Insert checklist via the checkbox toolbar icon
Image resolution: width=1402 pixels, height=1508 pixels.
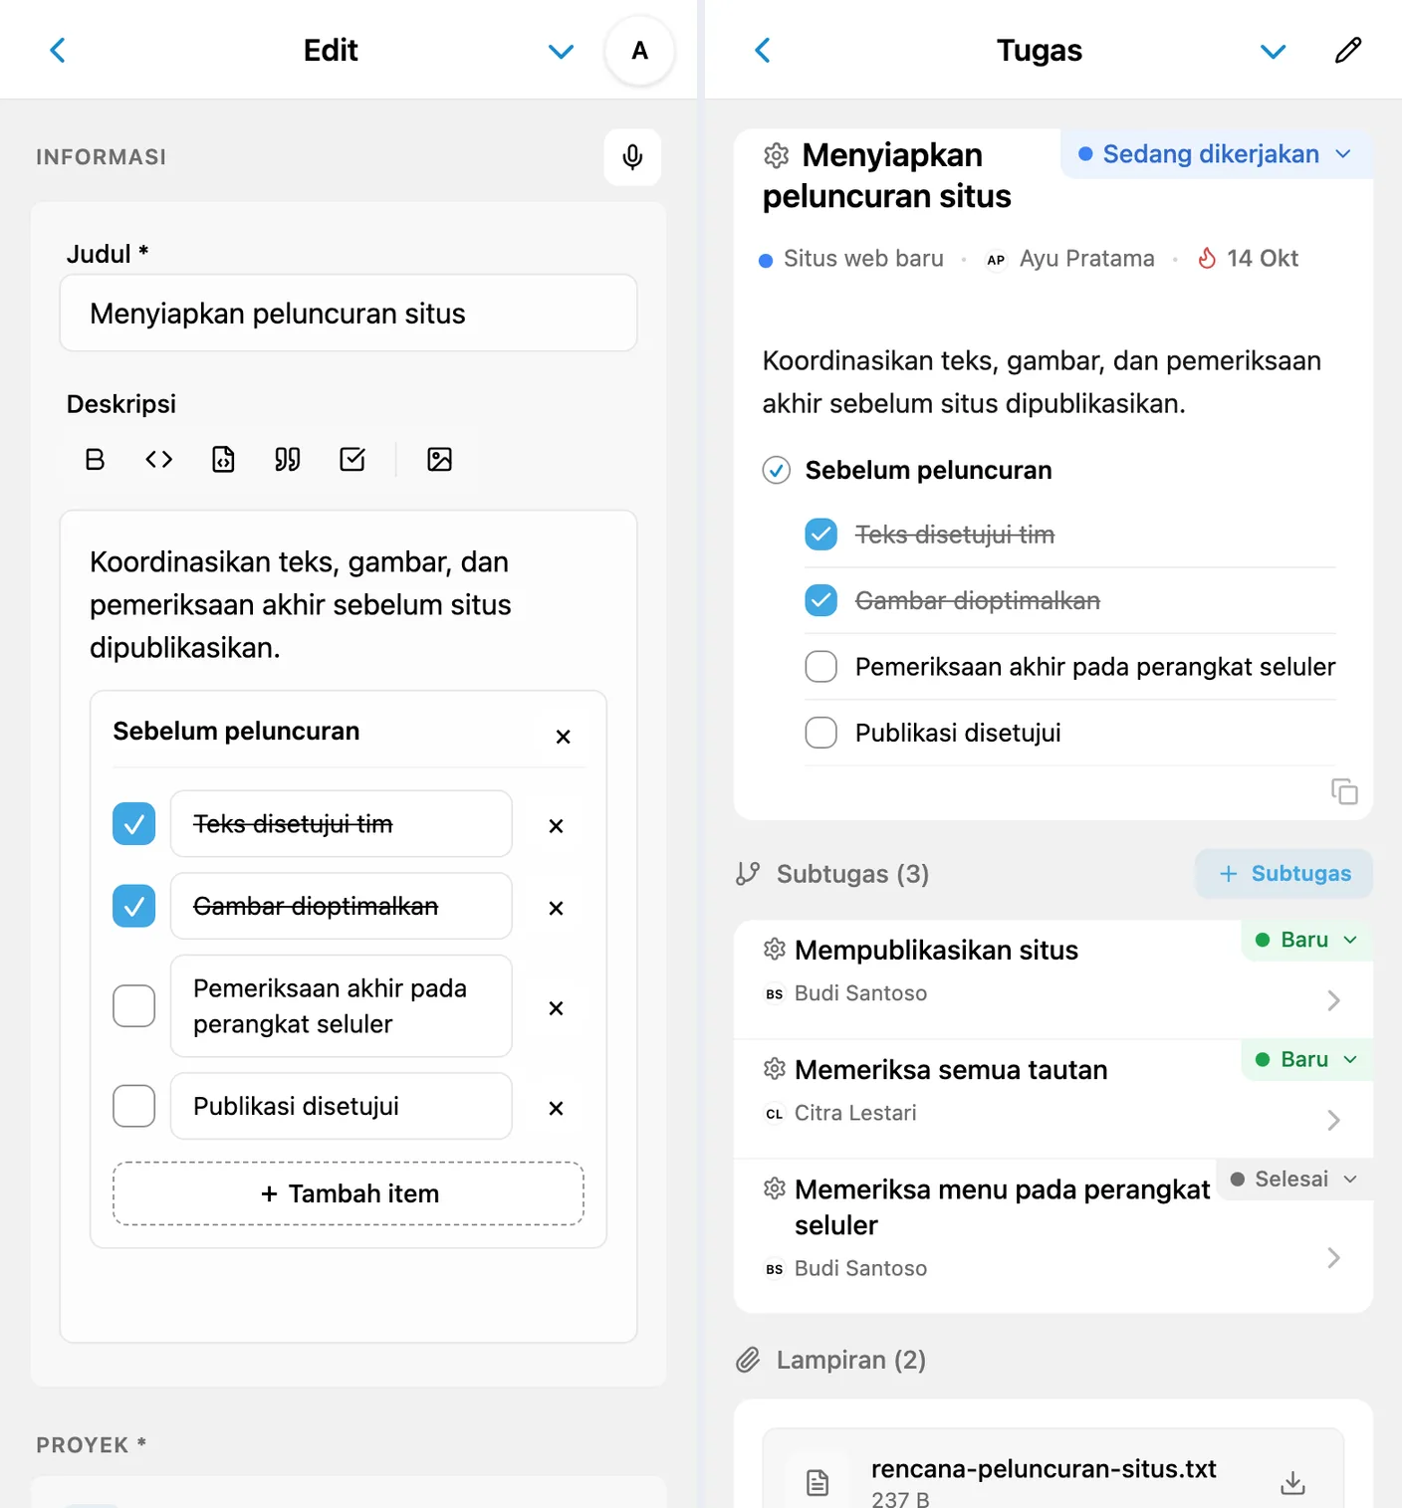352,459
